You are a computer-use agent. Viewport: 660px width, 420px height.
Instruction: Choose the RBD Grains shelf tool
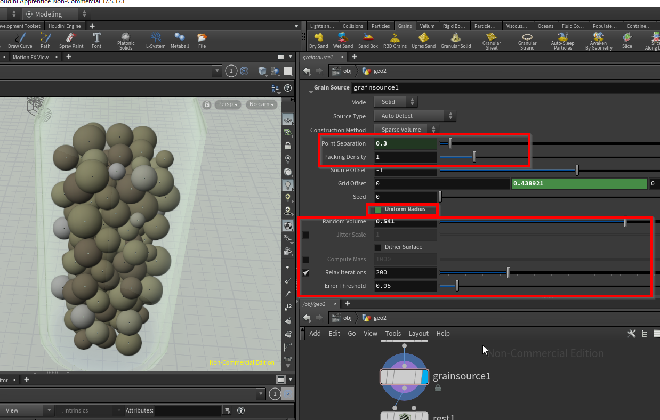tap(395, 41)
